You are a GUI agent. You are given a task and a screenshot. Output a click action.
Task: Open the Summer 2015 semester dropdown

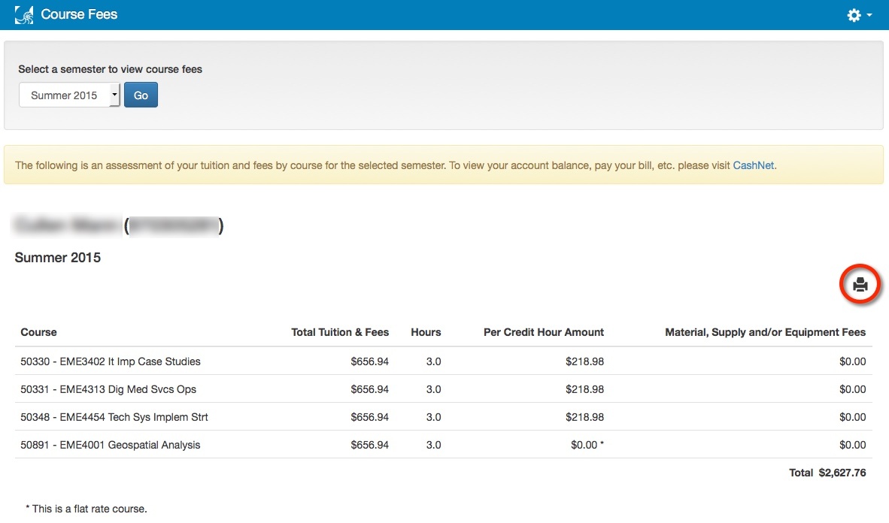69,95
